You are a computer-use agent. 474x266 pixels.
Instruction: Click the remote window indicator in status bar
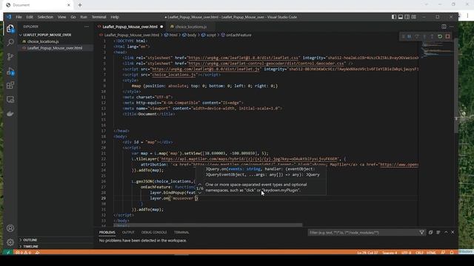(x=8, y=253)
